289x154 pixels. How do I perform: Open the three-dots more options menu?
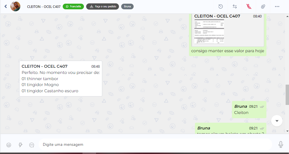pyautogui.click(x=277, y=6)
